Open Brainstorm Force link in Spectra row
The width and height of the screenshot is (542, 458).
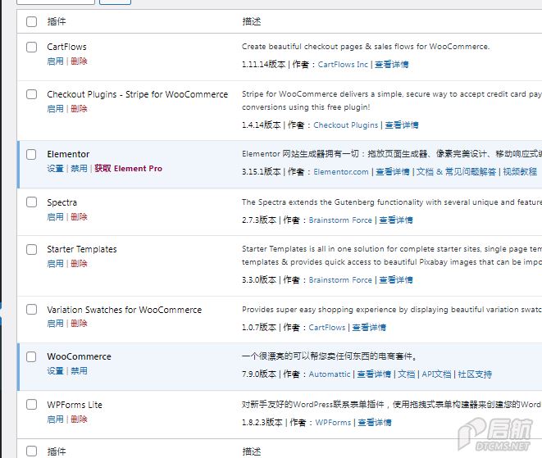340,220
